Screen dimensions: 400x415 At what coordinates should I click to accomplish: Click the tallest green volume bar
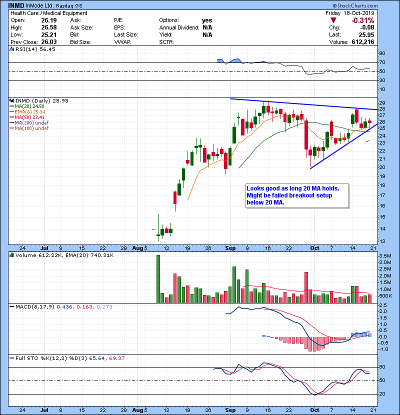tap(158, 279)
